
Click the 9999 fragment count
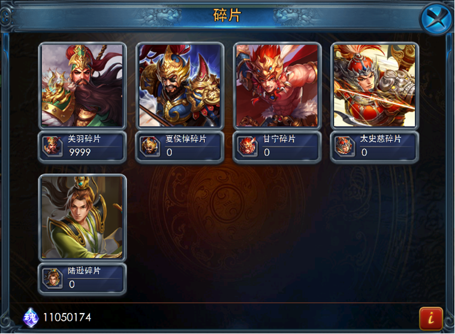point(80,152)
